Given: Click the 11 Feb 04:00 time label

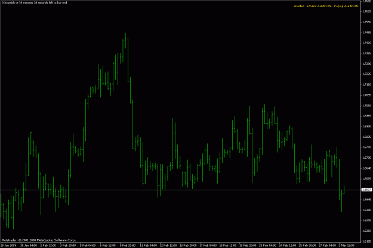Looking at the screenshot, I should 149,246.
